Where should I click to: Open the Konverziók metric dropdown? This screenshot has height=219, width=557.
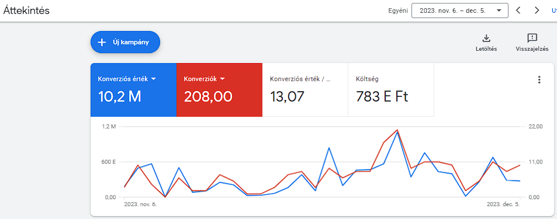[222, 79]
